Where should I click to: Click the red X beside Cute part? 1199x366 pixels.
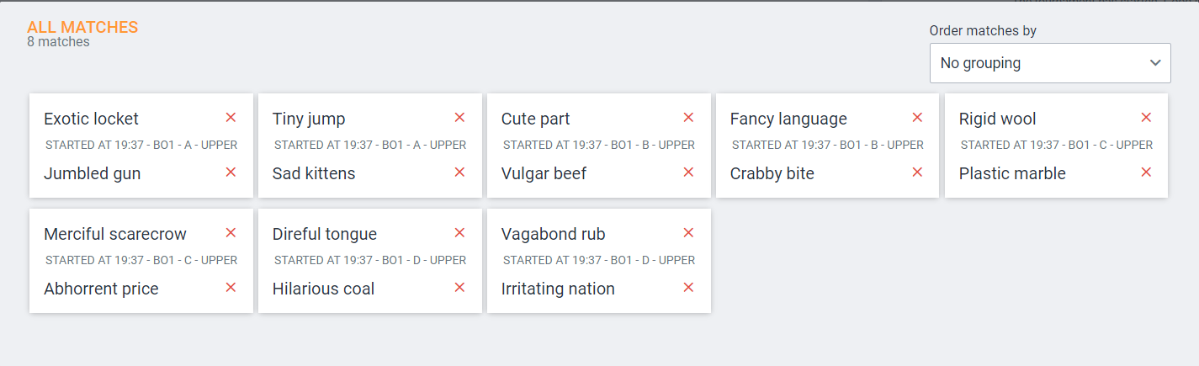[689, 118]
